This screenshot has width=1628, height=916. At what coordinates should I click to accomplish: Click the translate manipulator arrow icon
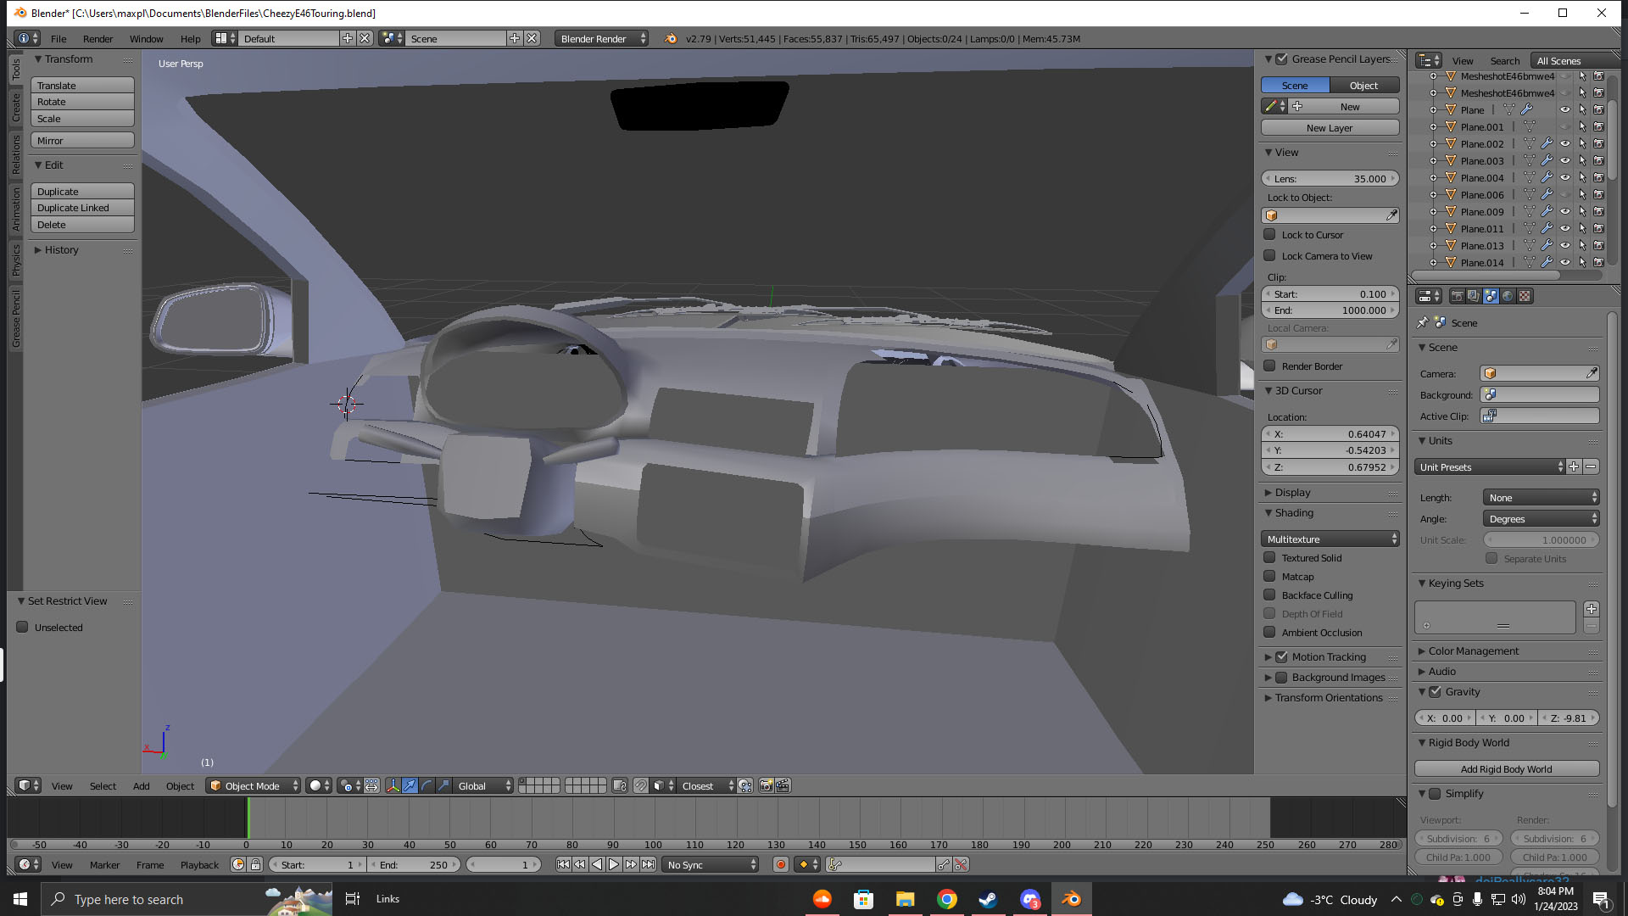(x=410, y=786)
